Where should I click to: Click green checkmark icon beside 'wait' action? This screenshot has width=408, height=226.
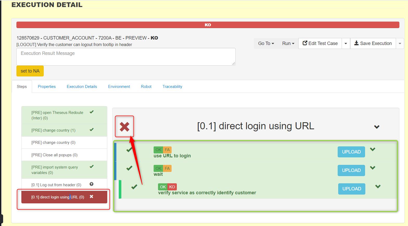tap(129, 168)
